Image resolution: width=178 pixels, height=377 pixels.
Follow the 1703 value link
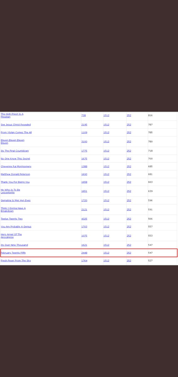pos(84,227)
